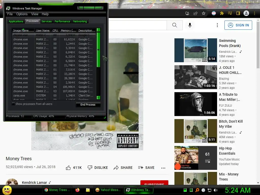Click the SHARE arrow under the video
The image size is (260, 195).
point(123,168)
